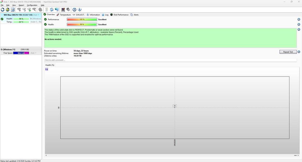Viewport: 302px width, 162px height.
Task: Click the Performance 100 % bar
Action: [82, 19]
